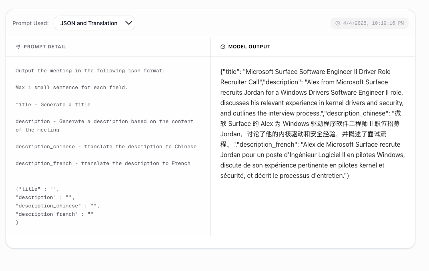Screen dimensions: 429x271
Task: Click the 4/4/2026, 10:19:16 PM timestamp
Action: pos(373,23)
